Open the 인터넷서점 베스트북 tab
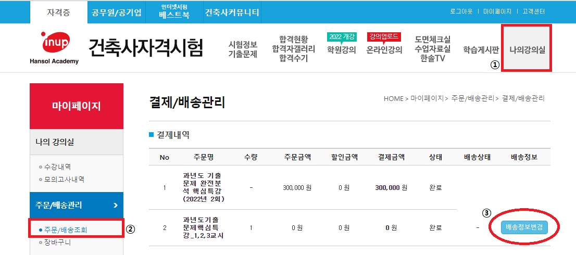Viewport: 576px width, 255px height. click(174, 12)
